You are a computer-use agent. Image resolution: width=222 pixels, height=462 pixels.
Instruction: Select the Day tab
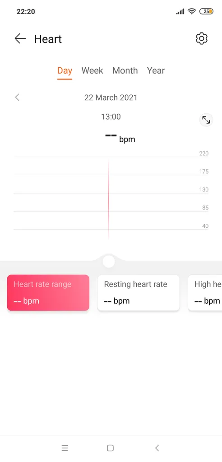point(65,71)
